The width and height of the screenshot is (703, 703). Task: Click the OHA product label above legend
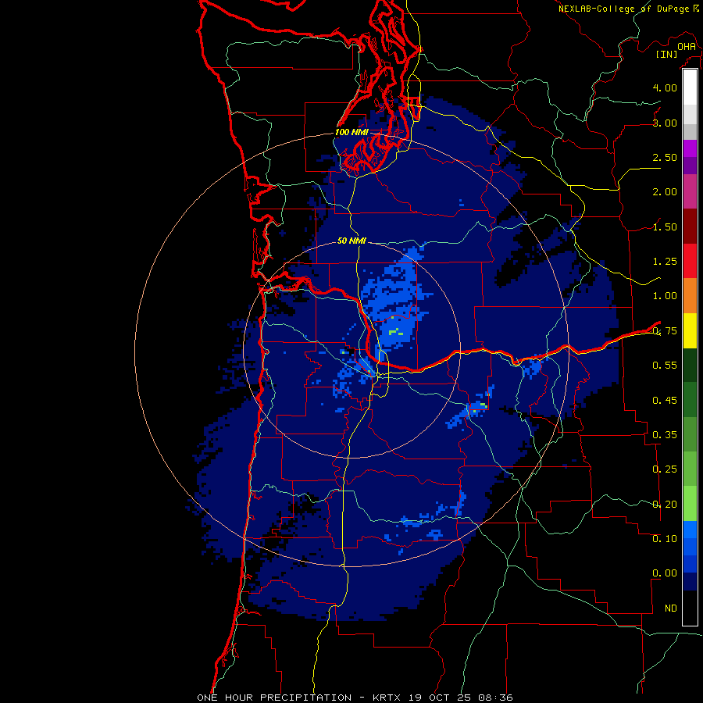click(x=687, y=47)
